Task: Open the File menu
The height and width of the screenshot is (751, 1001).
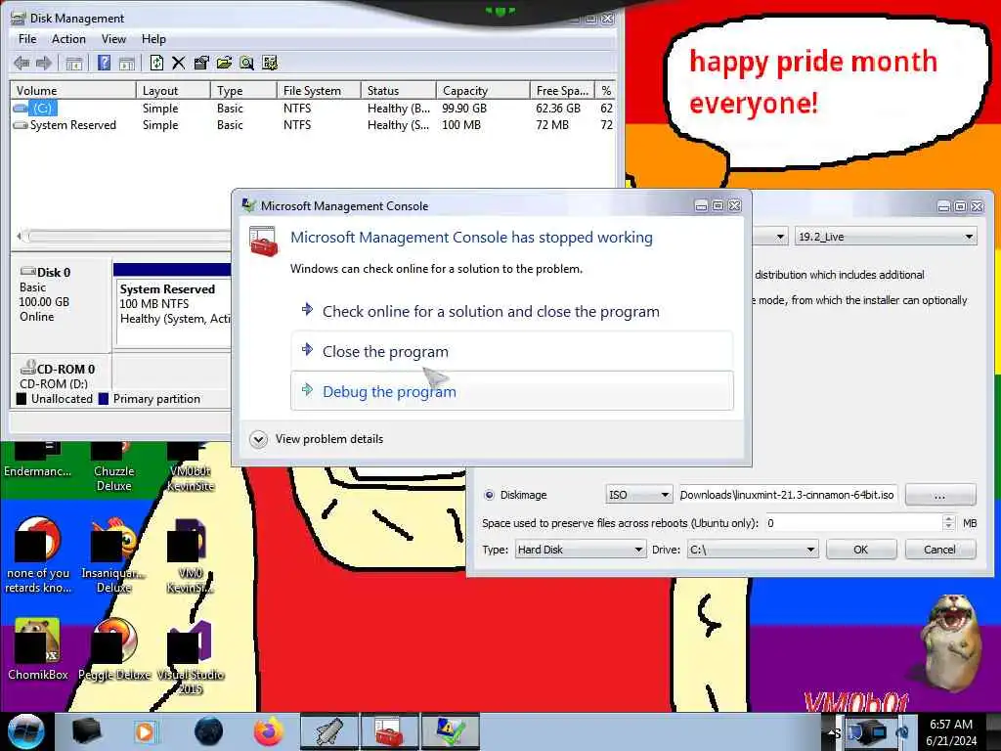Action: (x=27, y=39)
